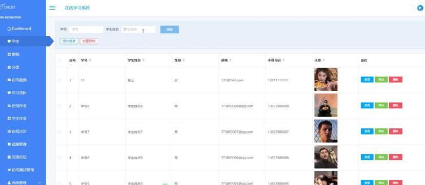425x185 pixels.
Task: Sort table by 手机号码 column arrows
Action: [x=283, y=60]
